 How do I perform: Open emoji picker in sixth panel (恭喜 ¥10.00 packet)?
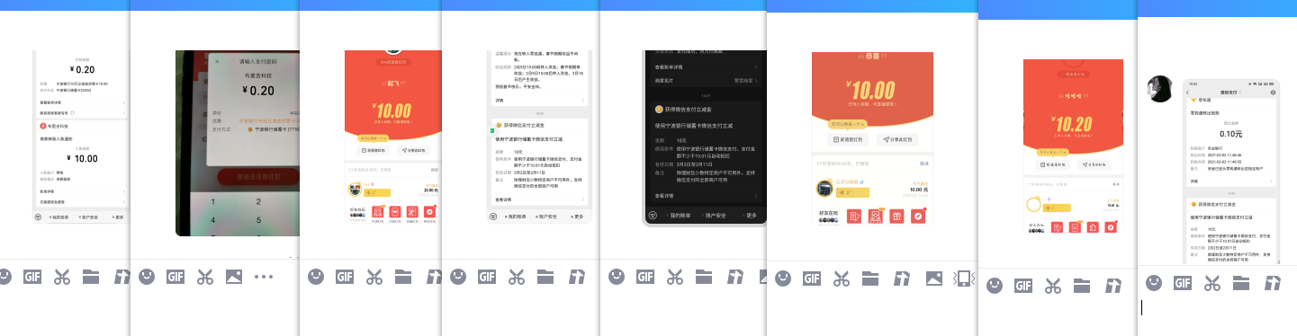click(784, 278)
